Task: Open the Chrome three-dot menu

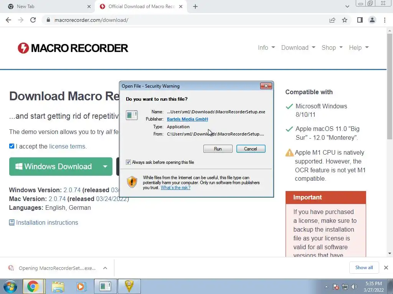Action: tap(385, 20)
